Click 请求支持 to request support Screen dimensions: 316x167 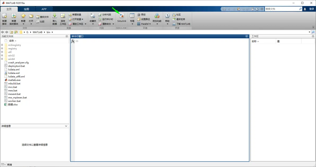coord(179,19)
